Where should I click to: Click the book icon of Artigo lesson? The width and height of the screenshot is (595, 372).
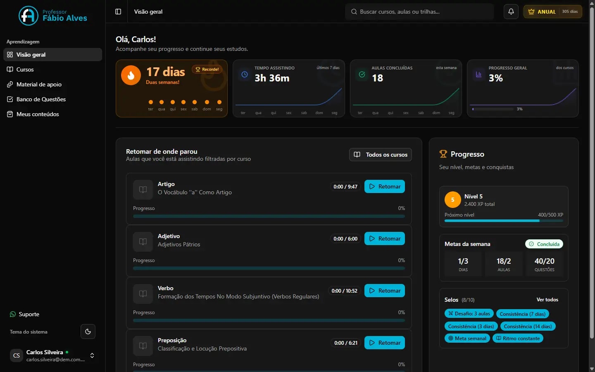pos(143,190)
